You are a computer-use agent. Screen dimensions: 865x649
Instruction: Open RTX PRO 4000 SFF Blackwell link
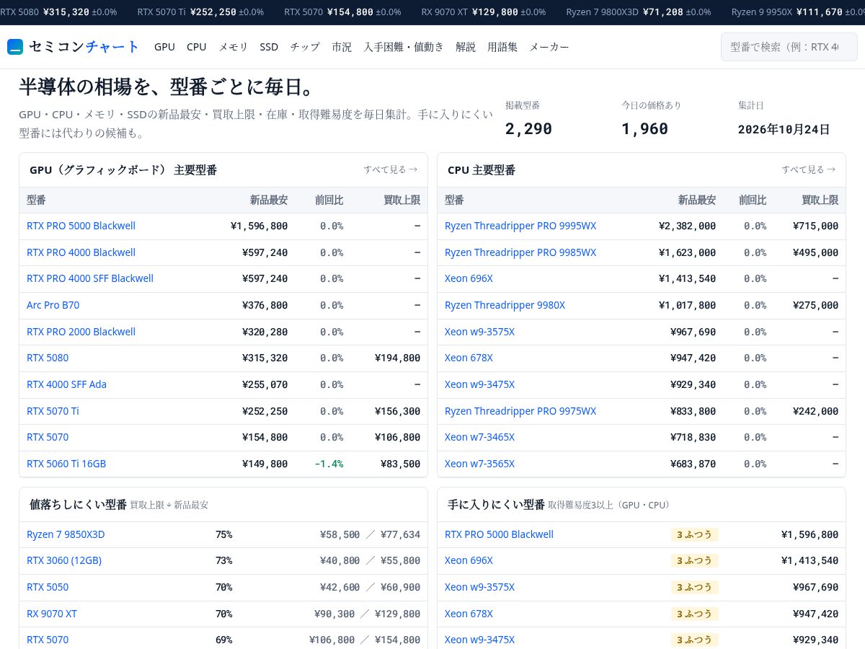coord(90,278)
